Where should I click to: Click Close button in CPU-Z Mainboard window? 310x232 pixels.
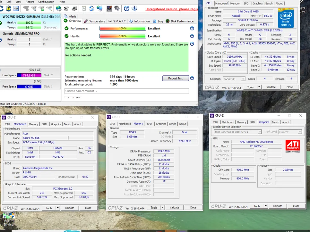tap(88, 208)
